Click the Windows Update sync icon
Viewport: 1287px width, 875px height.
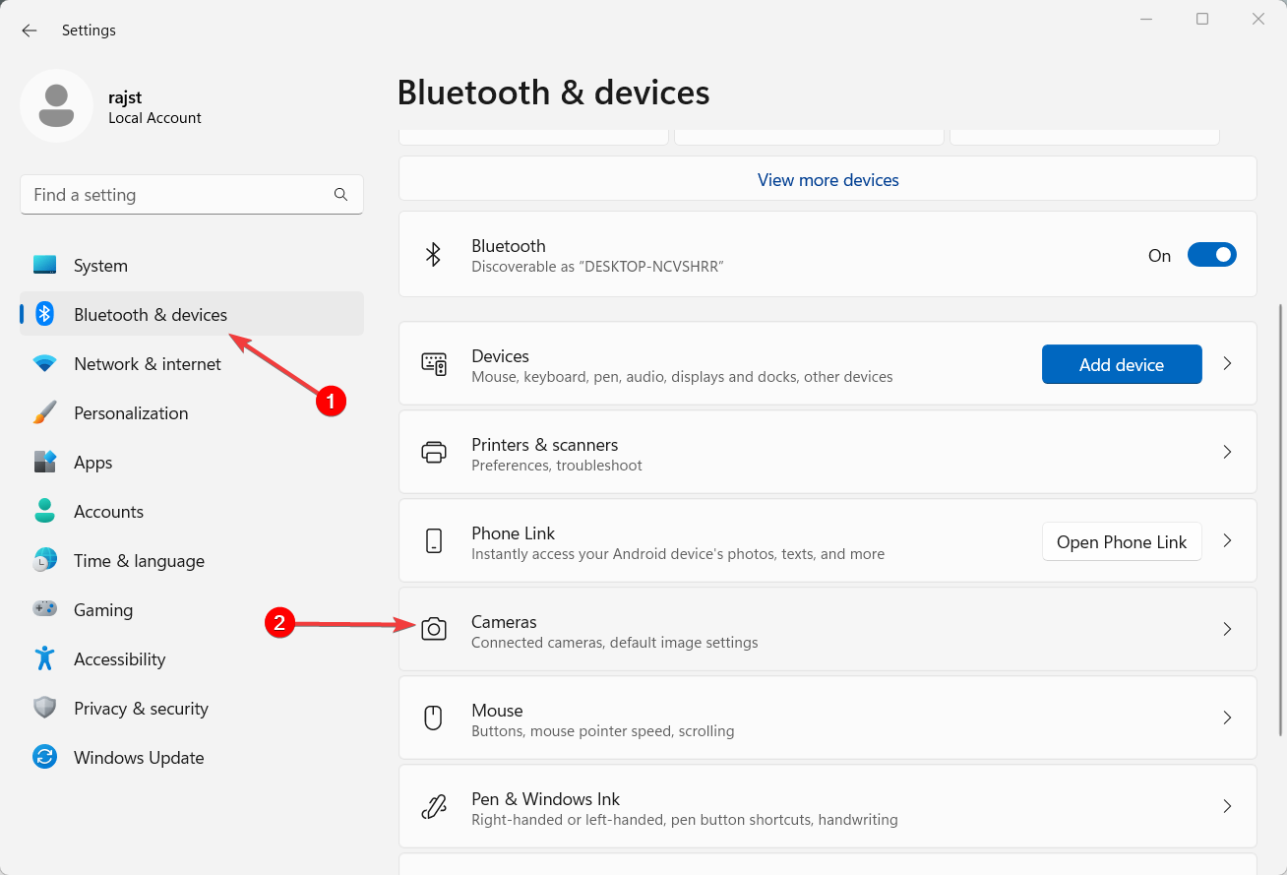click(44, 757)
